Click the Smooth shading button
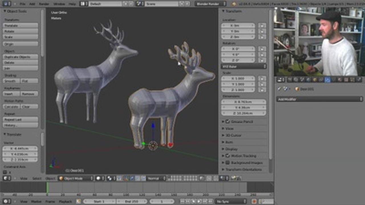The height and width of the screenshot is (205, 365). [x=11, y=81]
